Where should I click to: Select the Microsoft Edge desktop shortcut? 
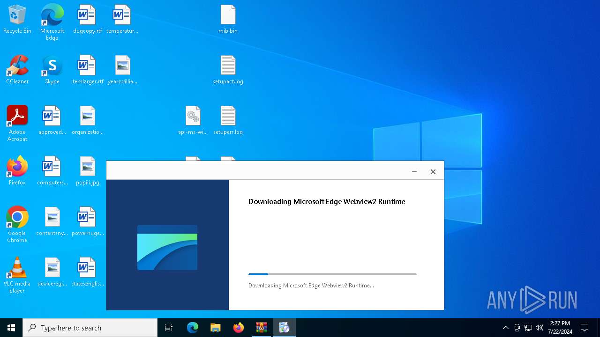pos(52,22)
